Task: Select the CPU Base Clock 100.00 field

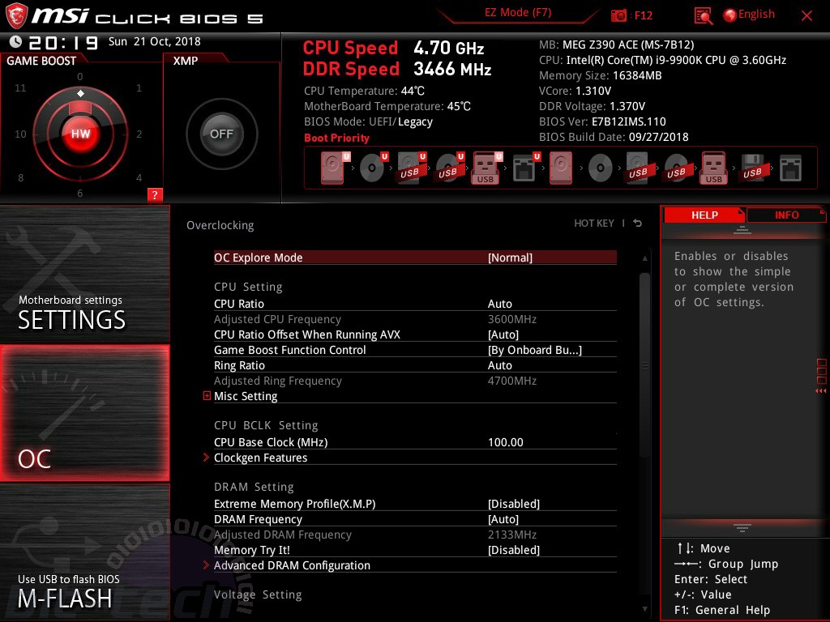Action: (x=506, y=443)
